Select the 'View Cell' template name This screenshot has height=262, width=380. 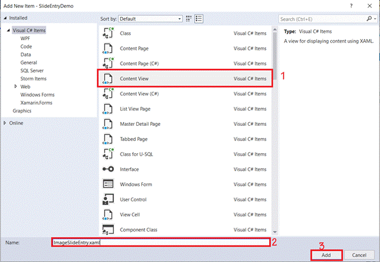click(130, 215)
